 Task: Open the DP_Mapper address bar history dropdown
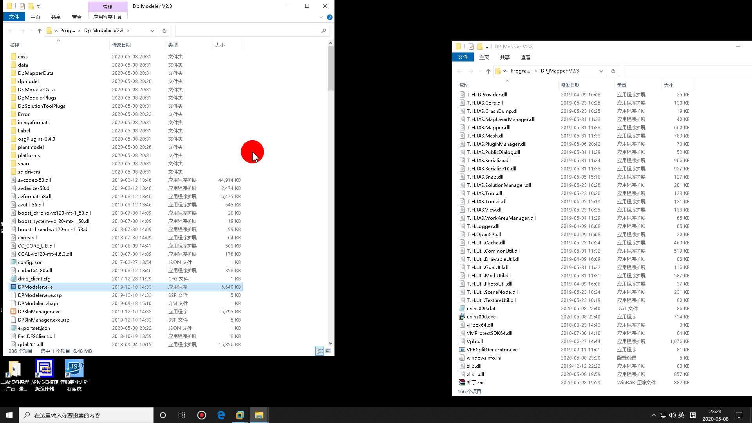coord(601,71)
